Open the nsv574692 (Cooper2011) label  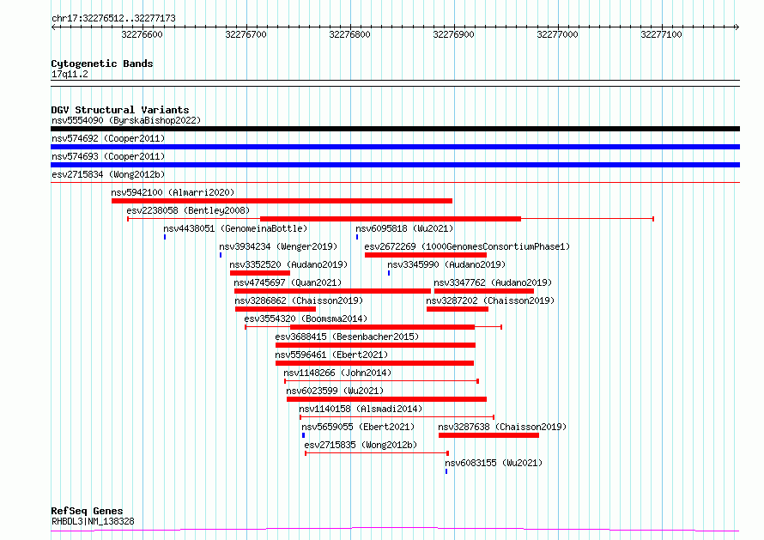(x=108, y=138)
